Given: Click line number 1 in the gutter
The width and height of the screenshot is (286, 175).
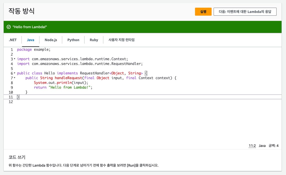Looking at the screenshot, I should pyautogui.click(x=12, y=50).
